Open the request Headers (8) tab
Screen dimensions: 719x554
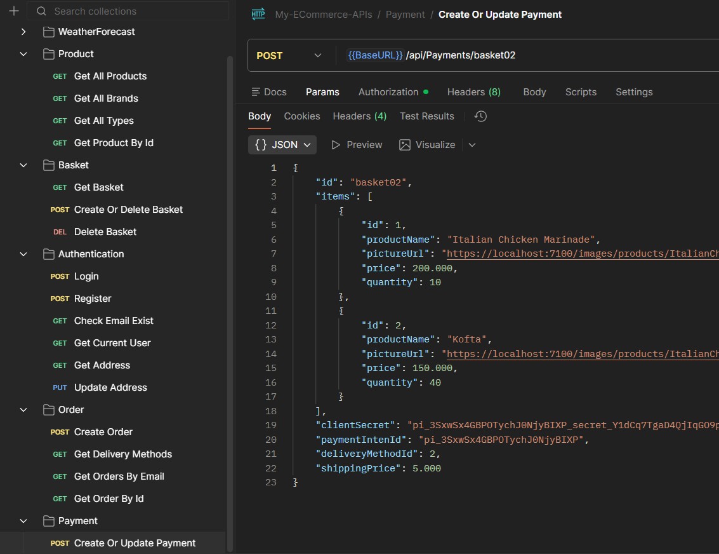tap(474, 92)
